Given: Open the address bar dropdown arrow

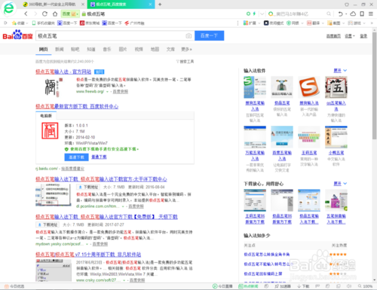Looking at the screenshot, I should [x=262, y=14].
